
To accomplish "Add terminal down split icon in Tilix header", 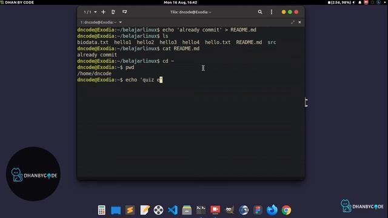I will coord(124,12).
